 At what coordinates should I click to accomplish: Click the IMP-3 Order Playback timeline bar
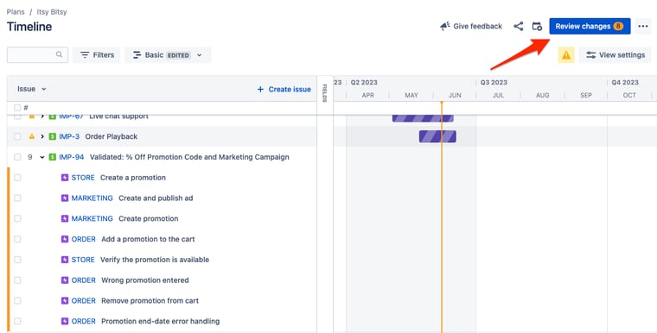[437, 136]
